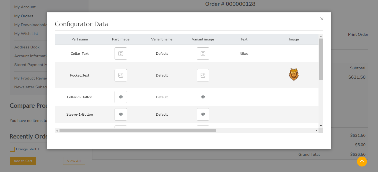Image resolution: width=378 pixels, height=172 pixels.
Task: Click the dialog's vertical scrollbar thumb
Action: click(321, 60)
